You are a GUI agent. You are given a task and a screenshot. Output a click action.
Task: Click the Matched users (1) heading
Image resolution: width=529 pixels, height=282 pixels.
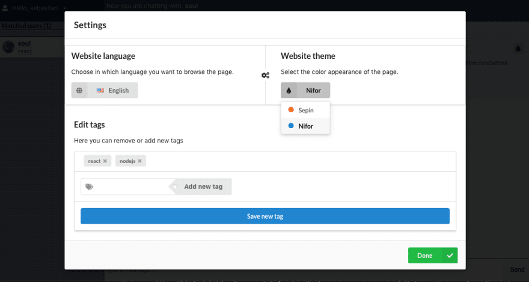coord(26,26)
